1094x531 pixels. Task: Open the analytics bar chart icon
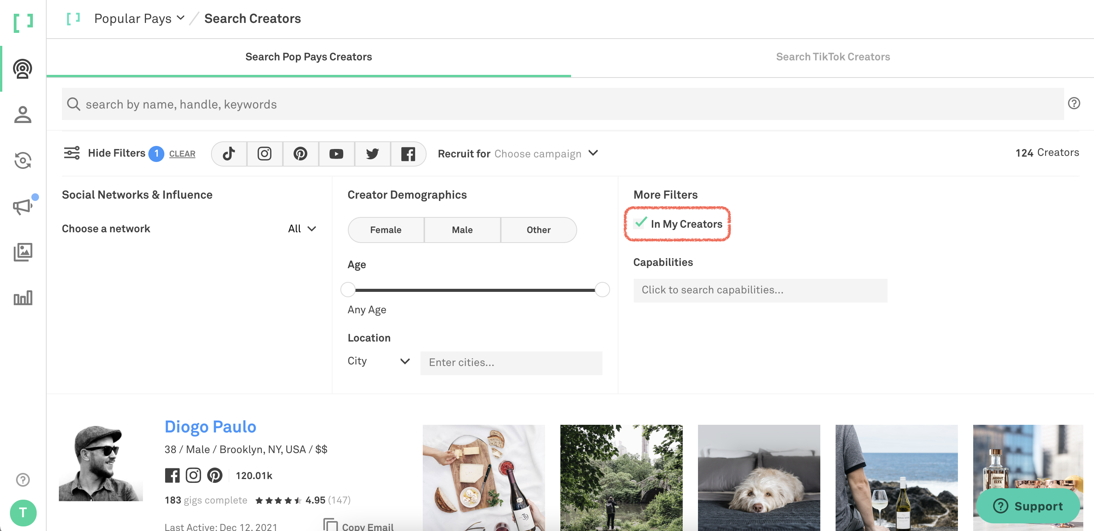[x=23, y=298]
